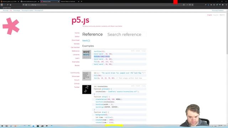This screenshot has width=228, height=128.
Task: Open the Get Started sidebar link
Action: 75,47
